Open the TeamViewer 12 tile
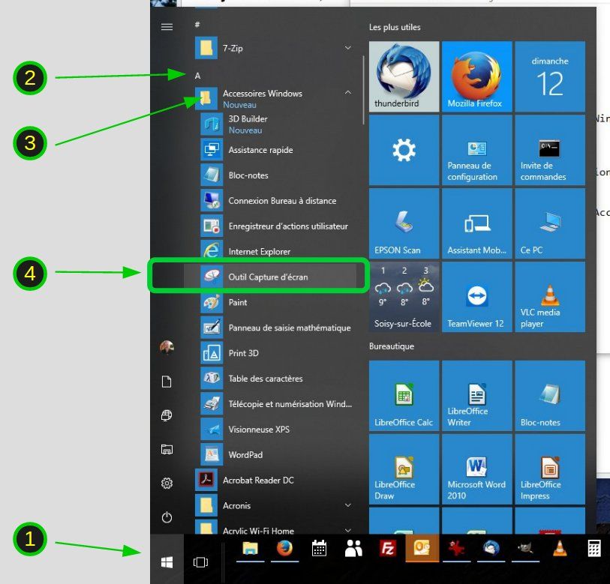The width and height of the screenshot is (610, 584). click(x=476, y=296)
